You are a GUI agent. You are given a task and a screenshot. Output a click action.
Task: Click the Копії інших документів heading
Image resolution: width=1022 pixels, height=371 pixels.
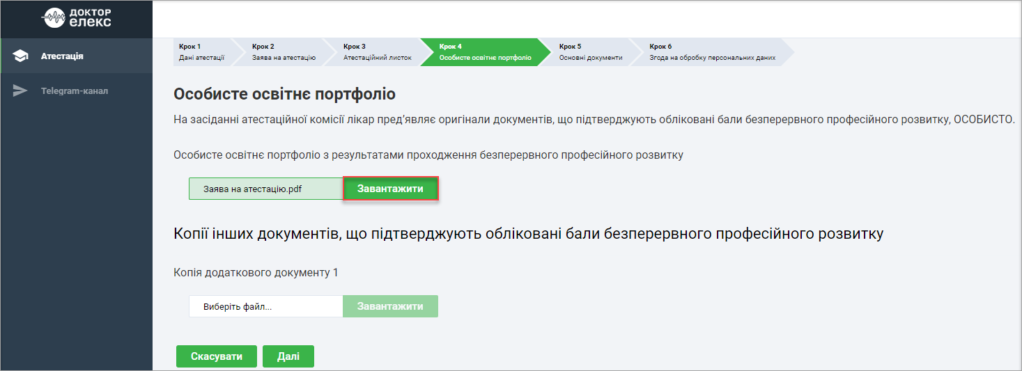(x=528, y=234)
